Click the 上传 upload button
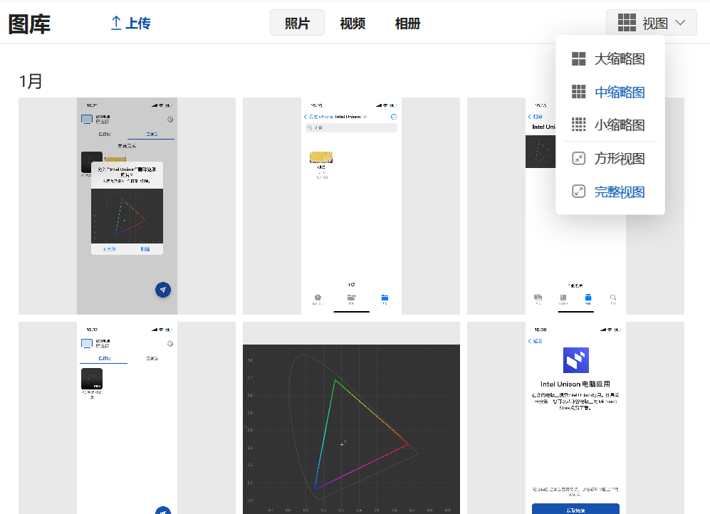710x514 pixels. (130, 21)
